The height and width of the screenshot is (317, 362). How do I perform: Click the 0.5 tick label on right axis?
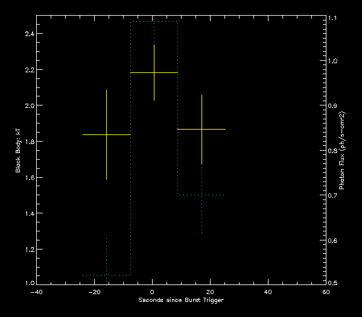[x=332, y=283]
